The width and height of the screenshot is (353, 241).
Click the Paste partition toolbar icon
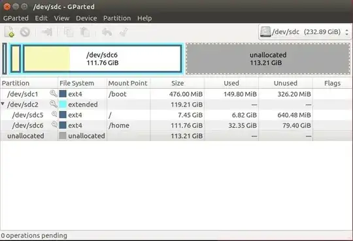pyautogui.click(x=85, y=32)
